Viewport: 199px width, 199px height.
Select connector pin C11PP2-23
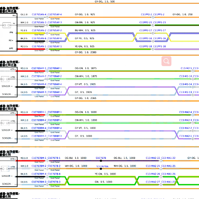coord(146,23)
